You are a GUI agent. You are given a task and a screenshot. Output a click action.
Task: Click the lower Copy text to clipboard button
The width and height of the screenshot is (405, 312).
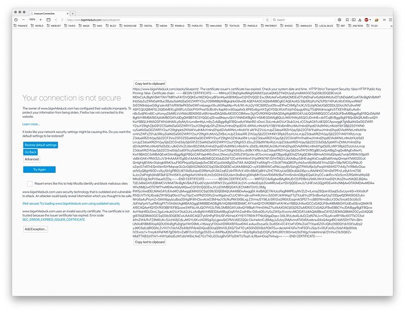(150, 242)
